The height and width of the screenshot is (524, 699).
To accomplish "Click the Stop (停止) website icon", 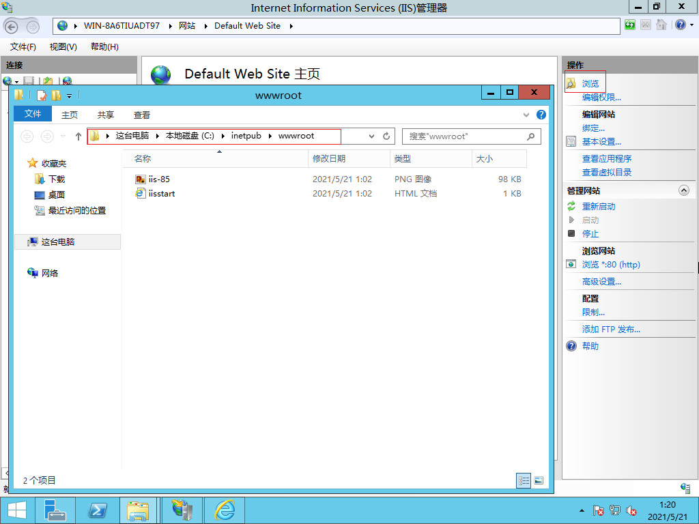I will coord(571,233).
